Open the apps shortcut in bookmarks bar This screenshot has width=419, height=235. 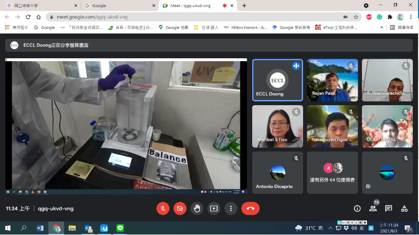[x=16, y=27]
